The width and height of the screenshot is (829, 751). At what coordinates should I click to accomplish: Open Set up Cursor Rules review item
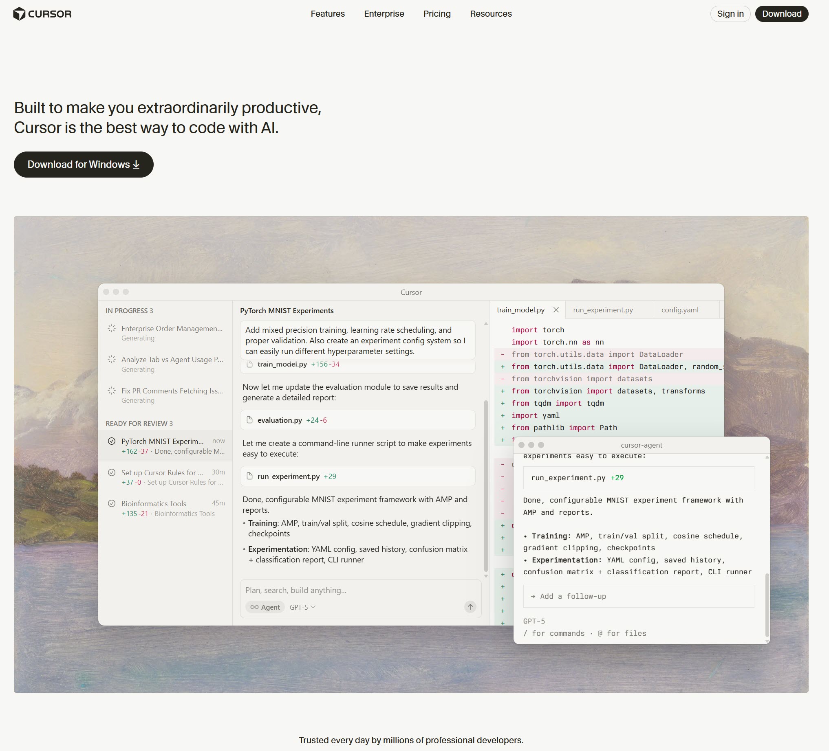(165, 477)
